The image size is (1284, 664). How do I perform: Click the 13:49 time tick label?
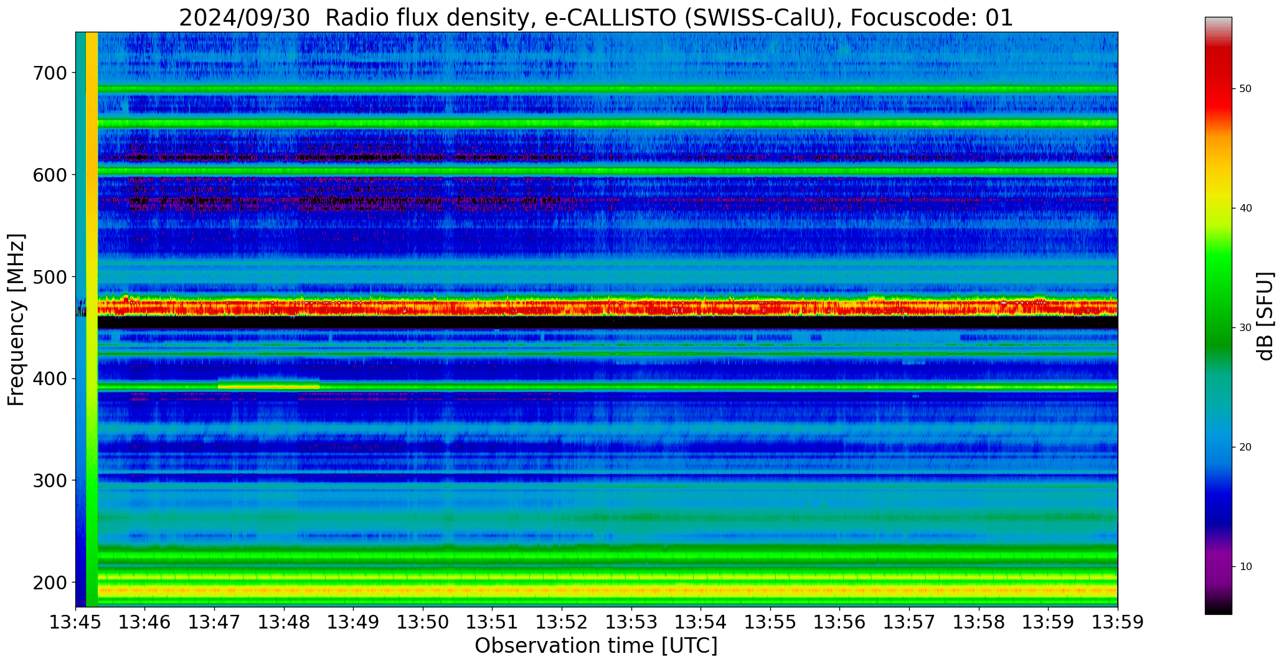pyautogui.click(x=354, y=622)
